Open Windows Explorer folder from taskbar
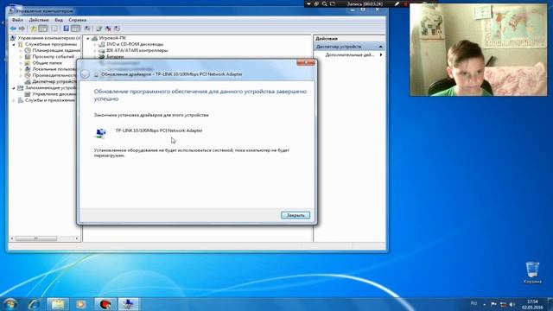 (x=58, y=304)
